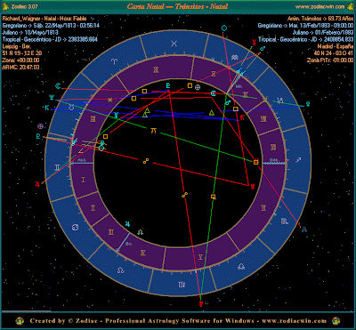This screenshot has height=330, width=356.
Task: Click the Zodiac app icon in title bar
Action: click(5, 6)
